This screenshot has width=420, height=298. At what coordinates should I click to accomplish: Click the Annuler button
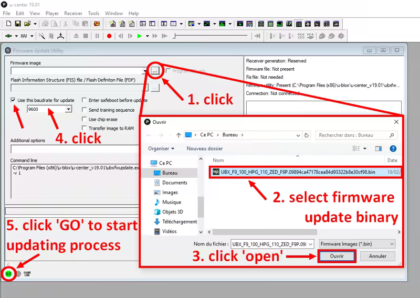click(377, 256)
